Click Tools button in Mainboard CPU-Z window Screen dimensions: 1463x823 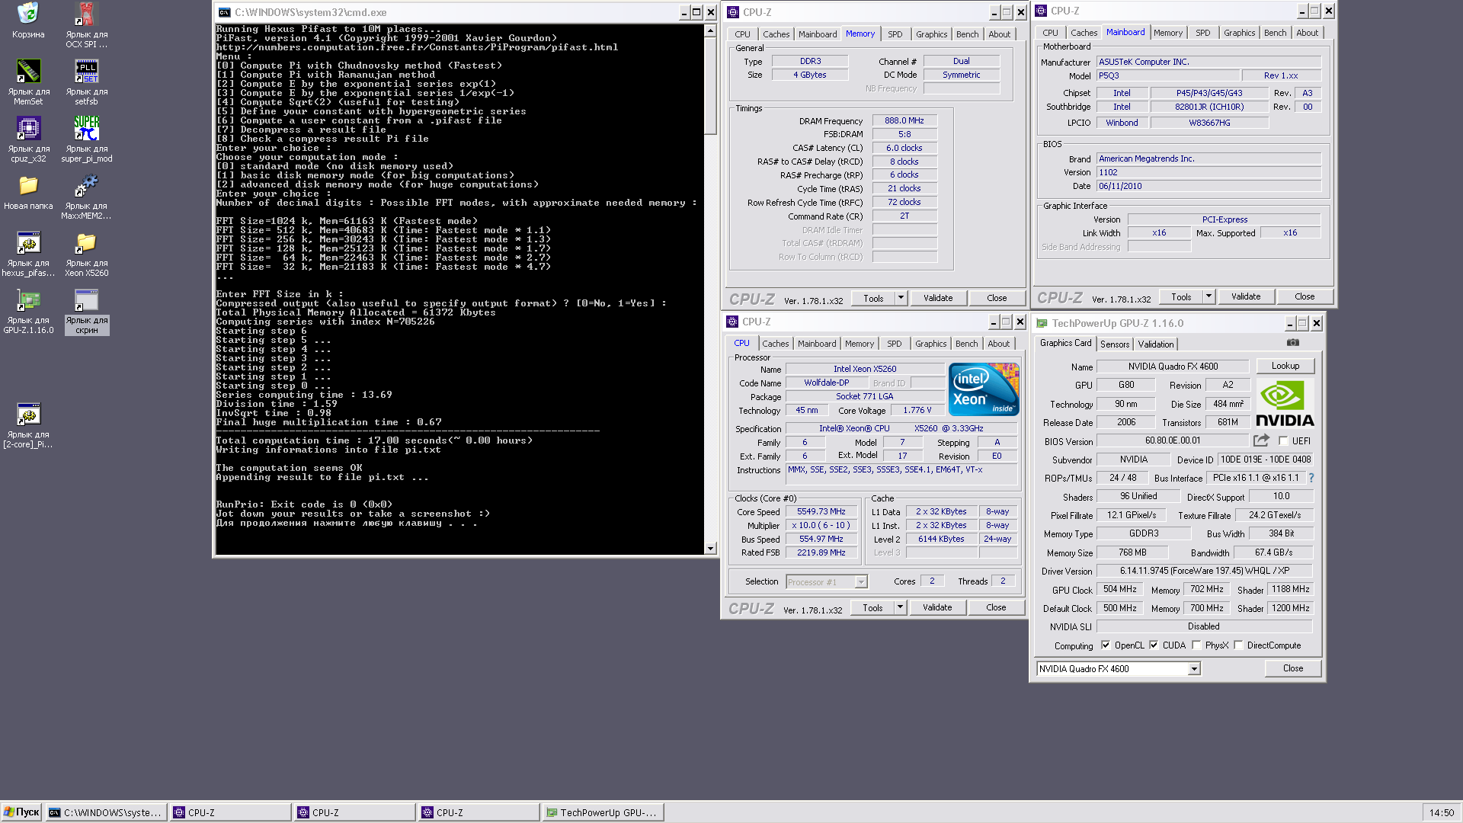tap(1181, 296)
